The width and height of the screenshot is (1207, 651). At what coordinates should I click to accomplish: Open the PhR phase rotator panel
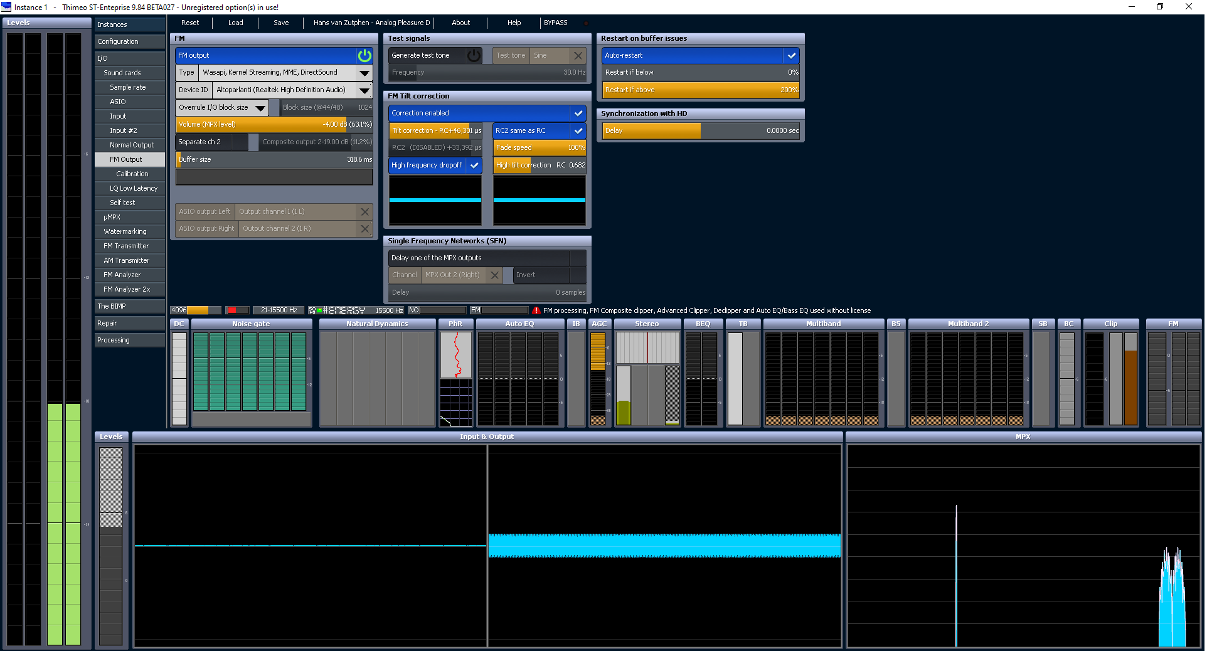coord(455,373)
